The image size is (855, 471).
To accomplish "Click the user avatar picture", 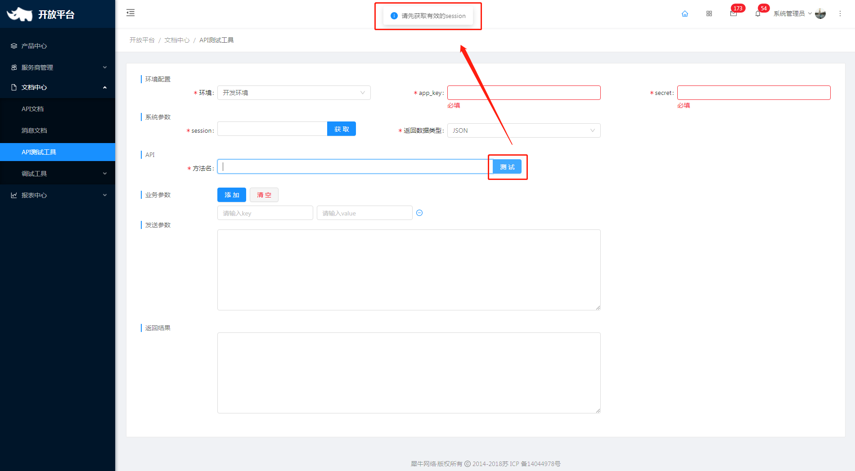I will pos(820,13).
